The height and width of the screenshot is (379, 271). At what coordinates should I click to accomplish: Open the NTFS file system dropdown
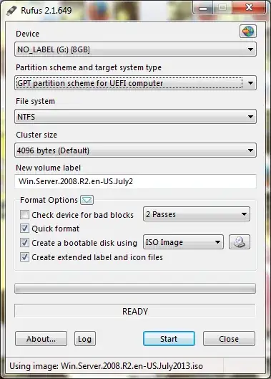(135, 117)
